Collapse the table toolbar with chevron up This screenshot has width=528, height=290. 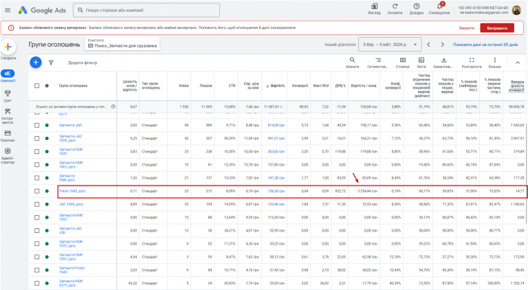(x=518, y=62)
